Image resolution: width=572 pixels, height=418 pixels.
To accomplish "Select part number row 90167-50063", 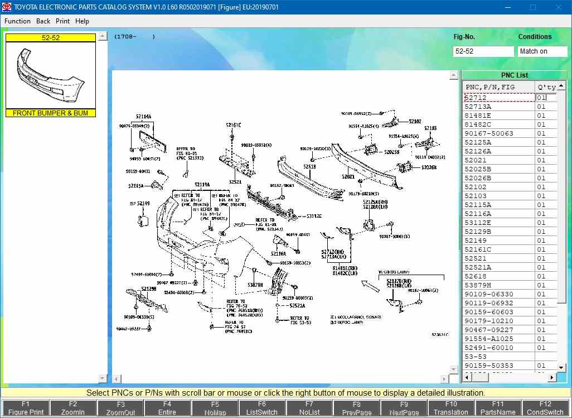I will [510, 133].
